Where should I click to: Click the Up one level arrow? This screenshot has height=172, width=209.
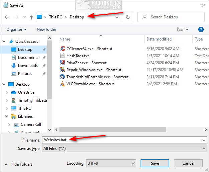click(x=31, y=17)
